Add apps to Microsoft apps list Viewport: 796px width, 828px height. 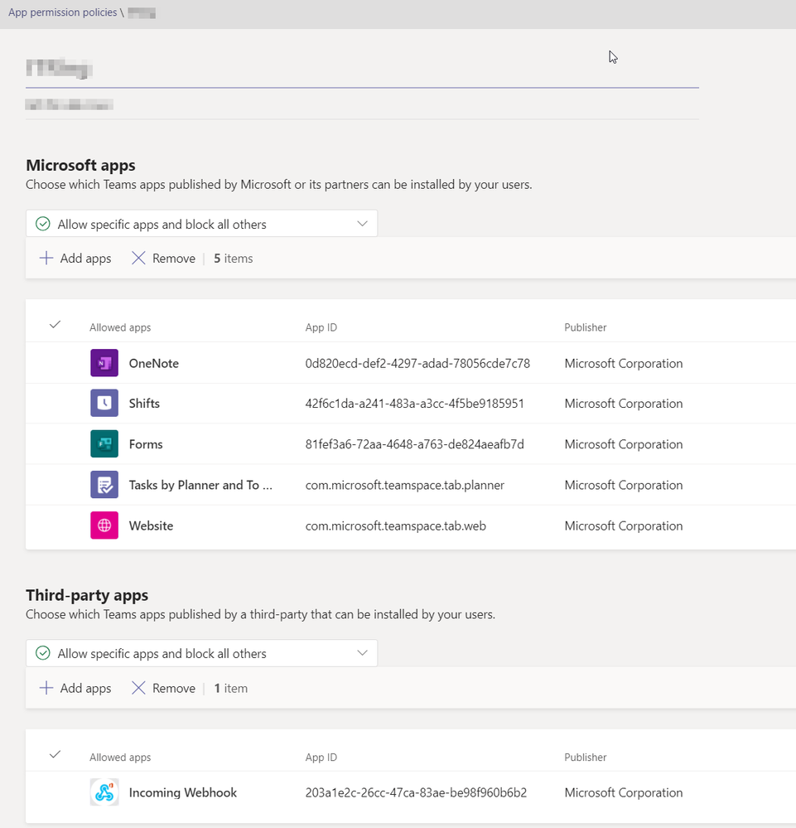[75, 259]
